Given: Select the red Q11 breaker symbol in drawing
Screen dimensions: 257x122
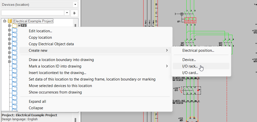Looking at the screenshot, I should 190,20.
